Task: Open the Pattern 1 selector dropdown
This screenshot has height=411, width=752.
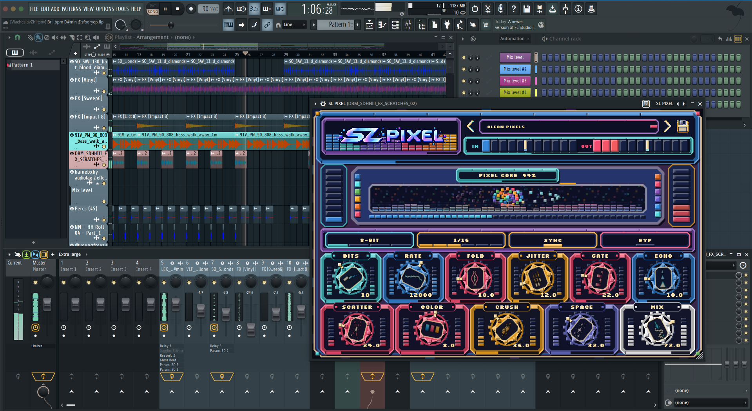Action: (335, 24)
